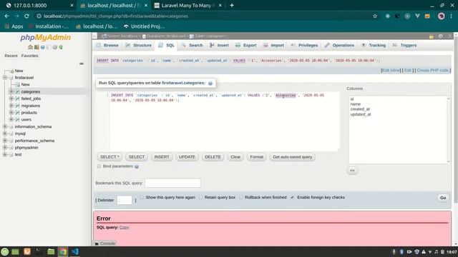This screenshot has width=458, height=257.
Task: Select created_at in Columns list
Action: click(x=360, y=109)
